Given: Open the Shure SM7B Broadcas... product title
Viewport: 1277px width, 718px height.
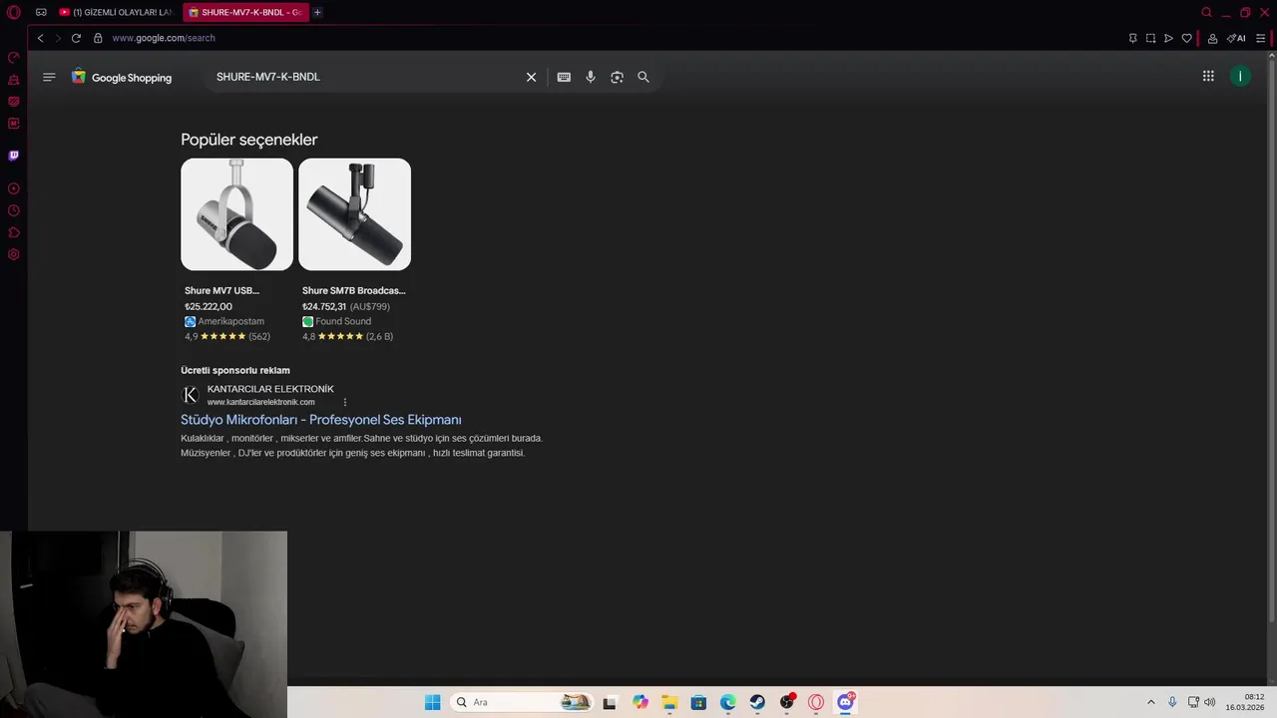Looking at the screenshot, I should point(353,290).
